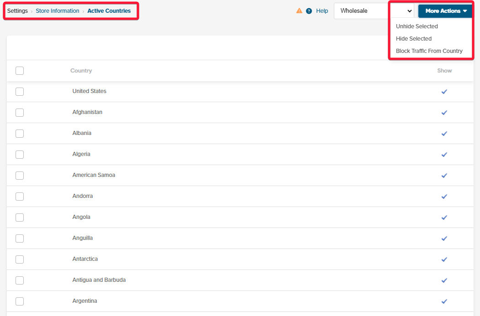
Task: Go to Store Information breadcrumb
Action: 57,11
